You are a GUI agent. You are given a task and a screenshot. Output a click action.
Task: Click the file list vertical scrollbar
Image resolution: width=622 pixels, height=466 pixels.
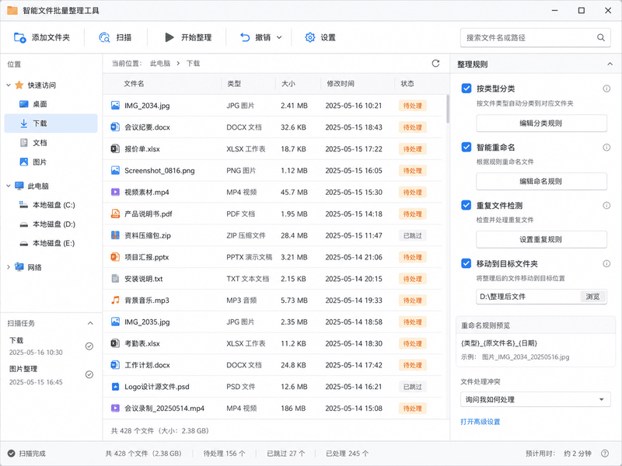click(x=448, y=109)
